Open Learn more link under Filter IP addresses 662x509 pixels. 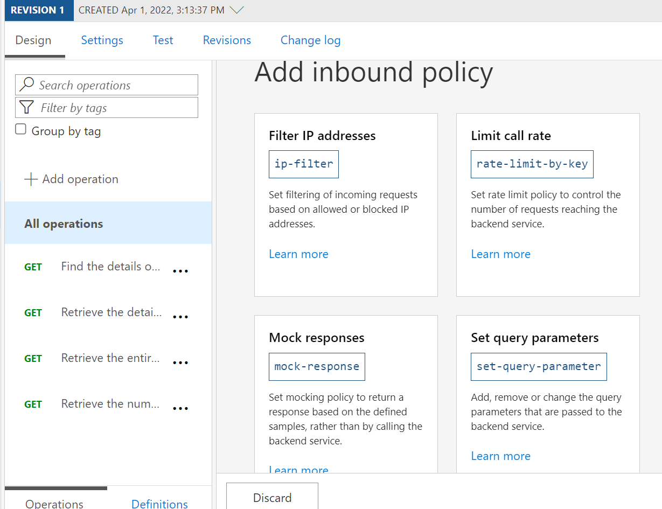point(298,254)
